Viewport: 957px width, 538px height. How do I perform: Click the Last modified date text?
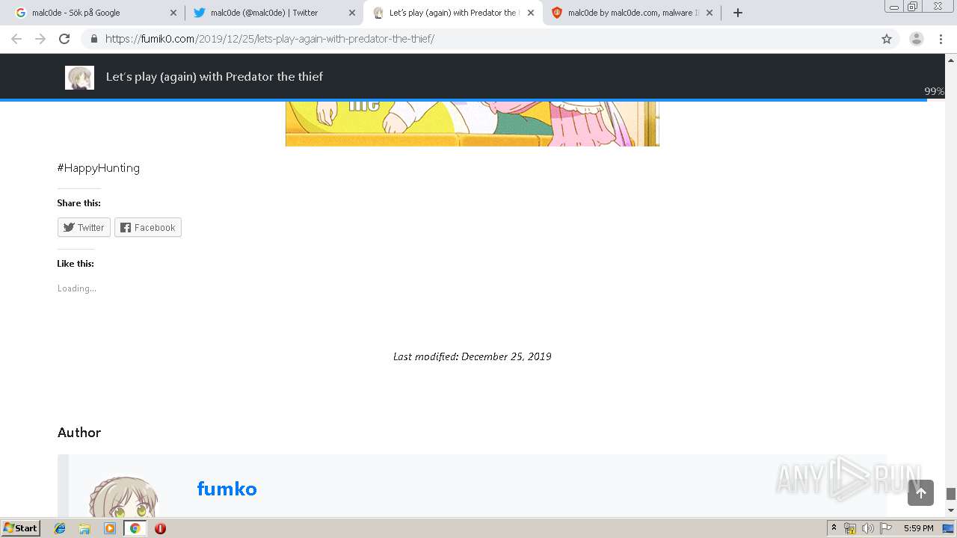[x=473, y=356]
